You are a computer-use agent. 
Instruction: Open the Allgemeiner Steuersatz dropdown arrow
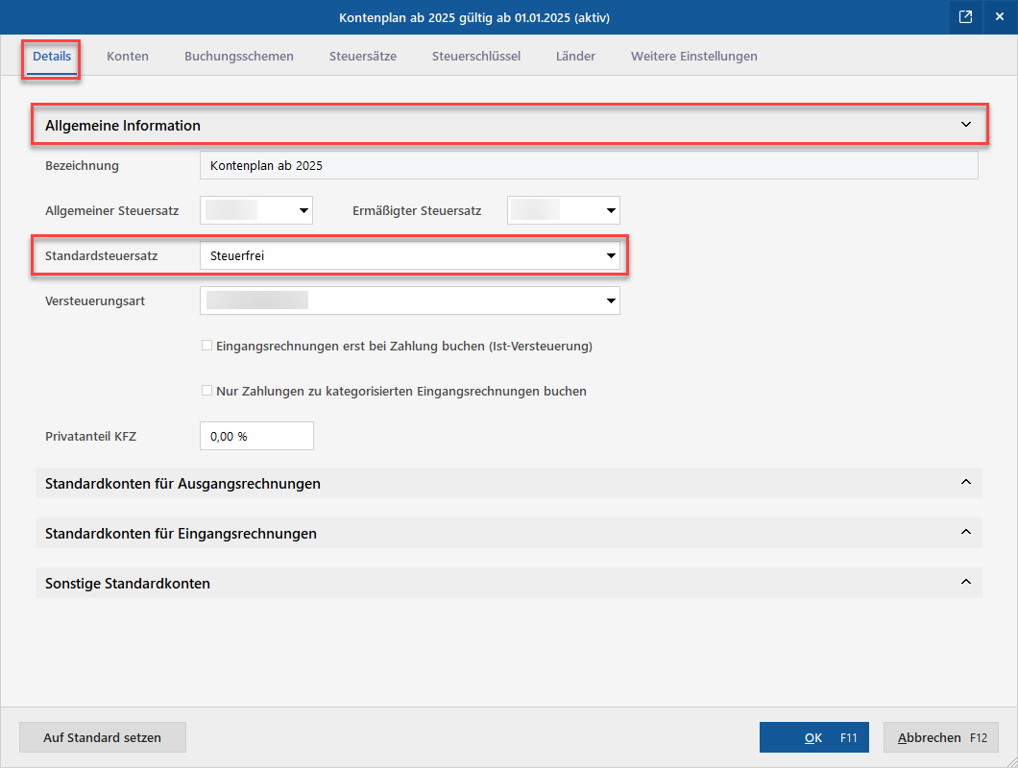[x=303, y=210]
